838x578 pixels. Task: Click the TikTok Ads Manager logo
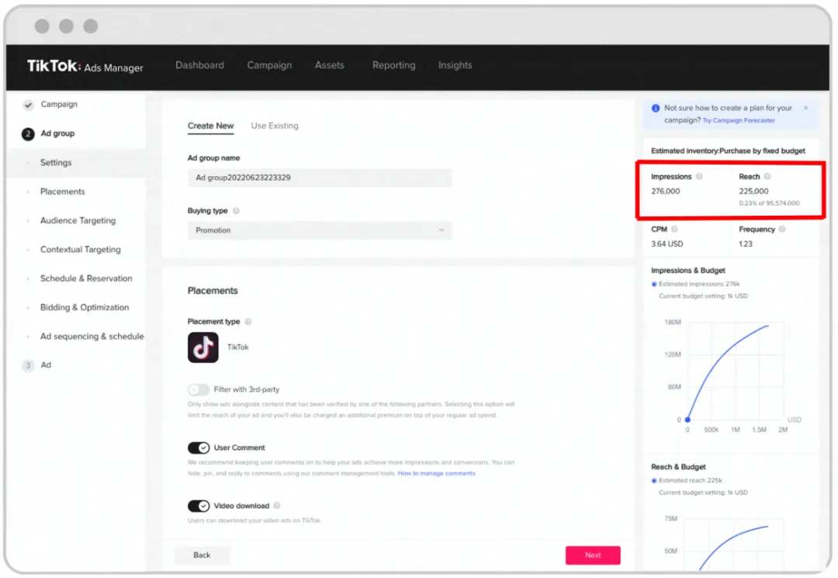pos(85,66)
